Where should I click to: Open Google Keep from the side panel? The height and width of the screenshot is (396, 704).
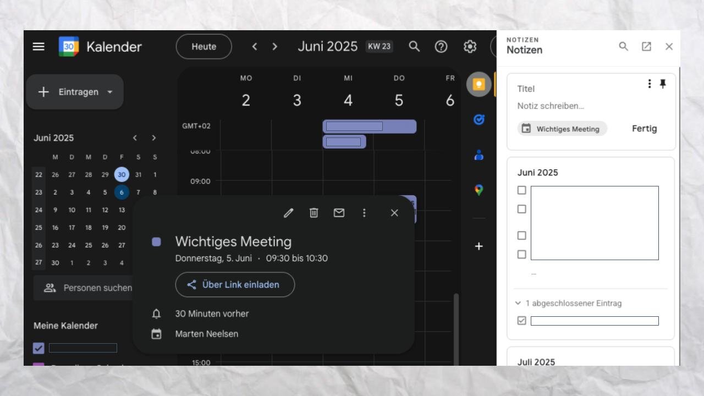[479, 85]
